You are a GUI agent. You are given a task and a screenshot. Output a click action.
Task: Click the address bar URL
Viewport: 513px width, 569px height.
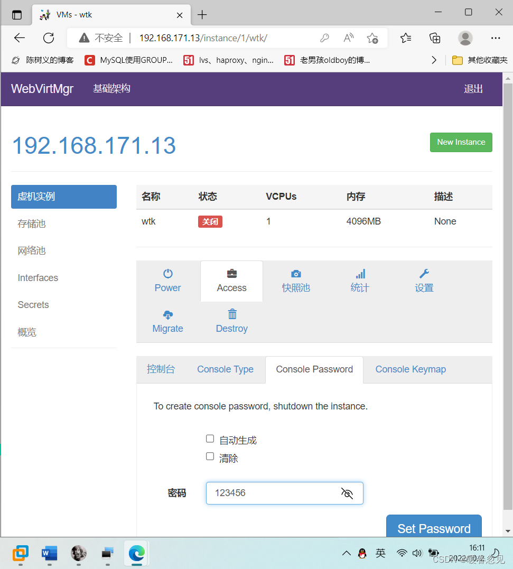point(203,38)
